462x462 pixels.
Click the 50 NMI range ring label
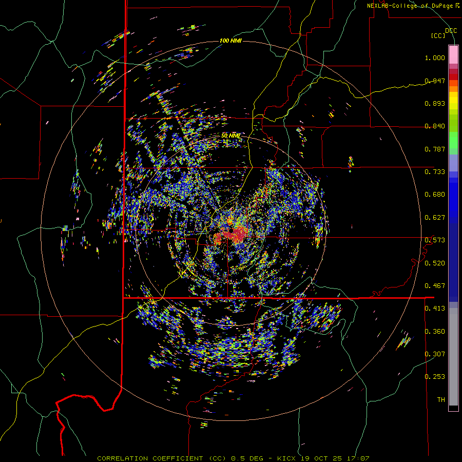(230, 136)
